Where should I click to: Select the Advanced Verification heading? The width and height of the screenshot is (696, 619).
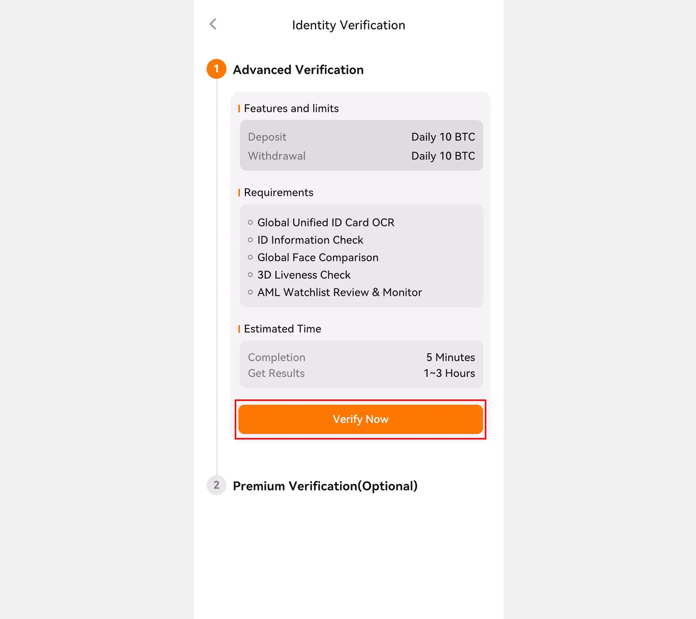click(x=298, y=70)
